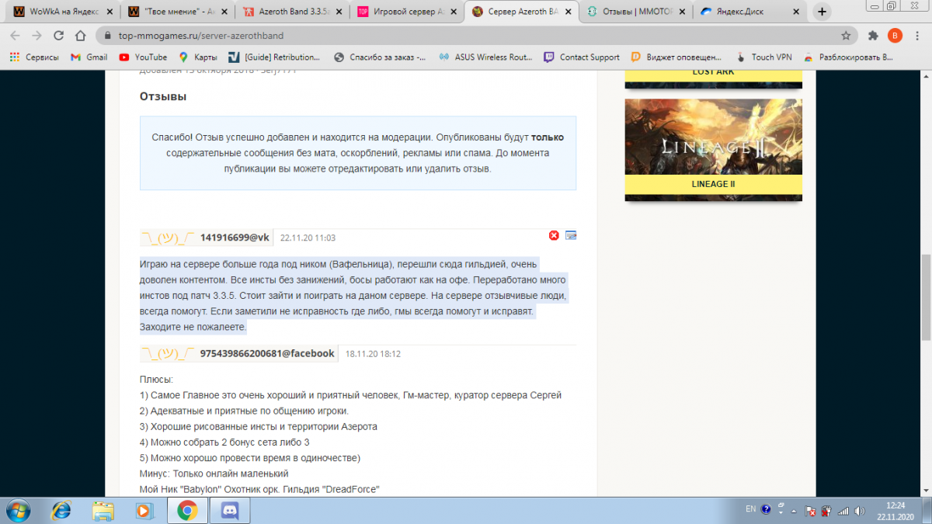Click the EN language indicator in tray

(x=750, y=509)
